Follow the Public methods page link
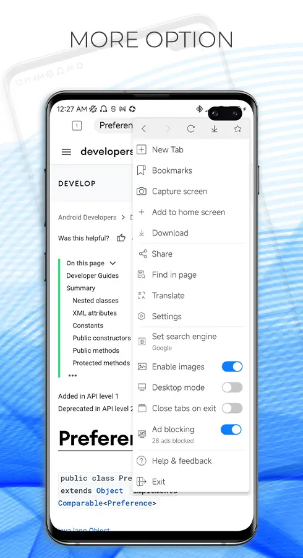The height and width of the screenshot is (558, 303). coord(96,350)
